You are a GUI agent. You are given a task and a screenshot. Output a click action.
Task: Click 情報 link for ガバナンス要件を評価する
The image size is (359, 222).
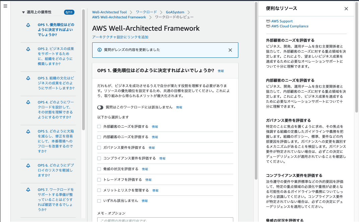pos(152,148)
